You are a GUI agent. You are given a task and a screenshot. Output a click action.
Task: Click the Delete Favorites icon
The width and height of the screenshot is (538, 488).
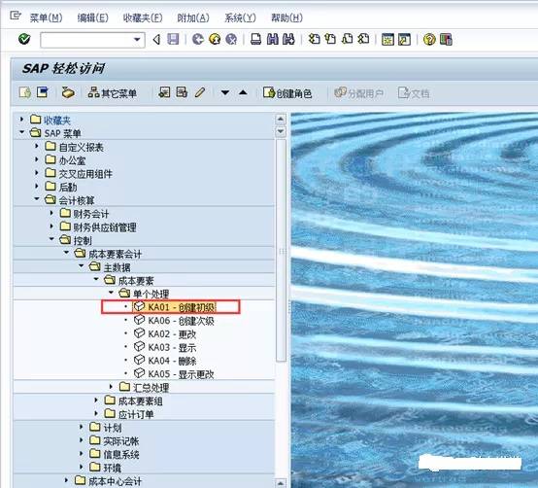182,92
